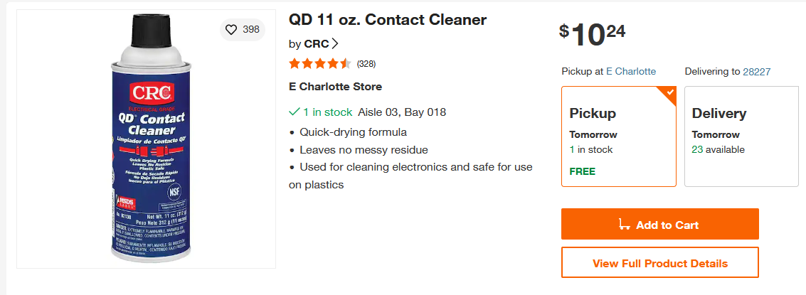Open the QD 11 oz. Contact Cleaner title

tap(388, 19)
